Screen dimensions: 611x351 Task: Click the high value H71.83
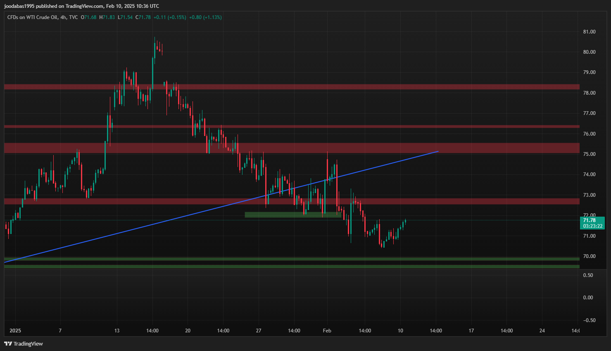107,17
